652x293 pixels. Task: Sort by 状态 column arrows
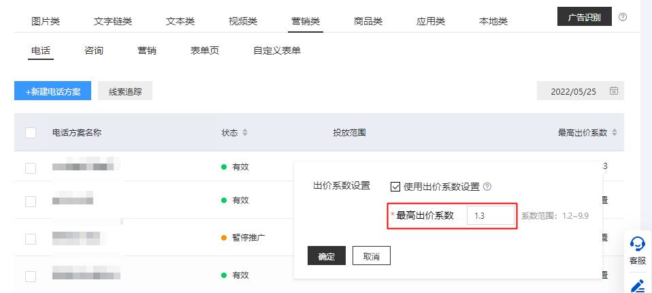245,132
